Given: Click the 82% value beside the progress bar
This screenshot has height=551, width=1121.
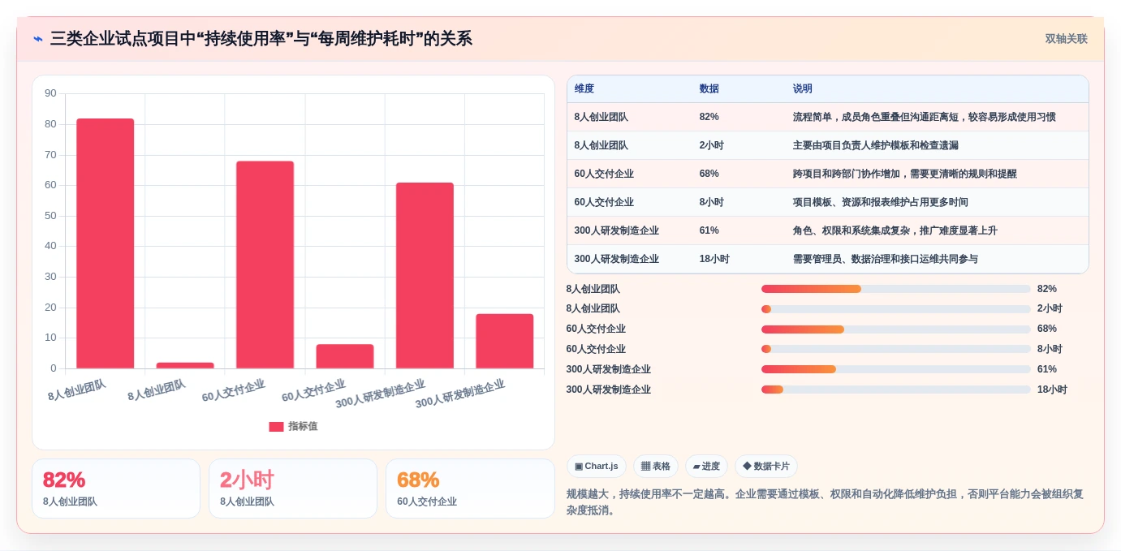Looking at the screenshot, I should (1047, 289).
